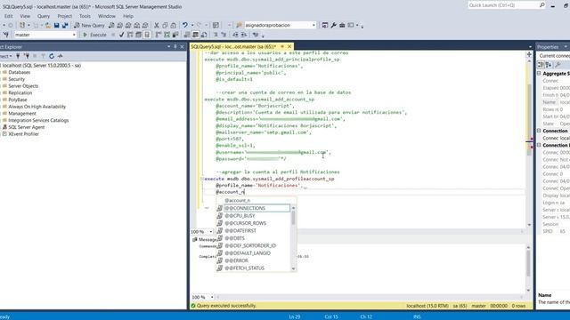Click the Toolbox icon in the toolbar
The height and width of the screenshot is (320, 570).
342,25
